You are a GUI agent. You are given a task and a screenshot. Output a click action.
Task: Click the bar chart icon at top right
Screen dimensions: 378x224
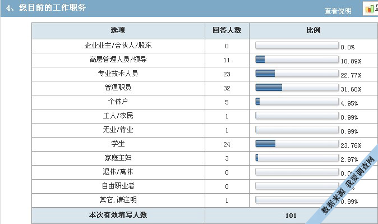click(370, 9)
